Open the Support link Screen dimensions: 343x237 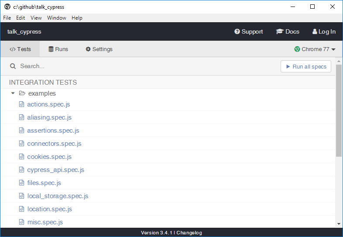tap(249, 31)
